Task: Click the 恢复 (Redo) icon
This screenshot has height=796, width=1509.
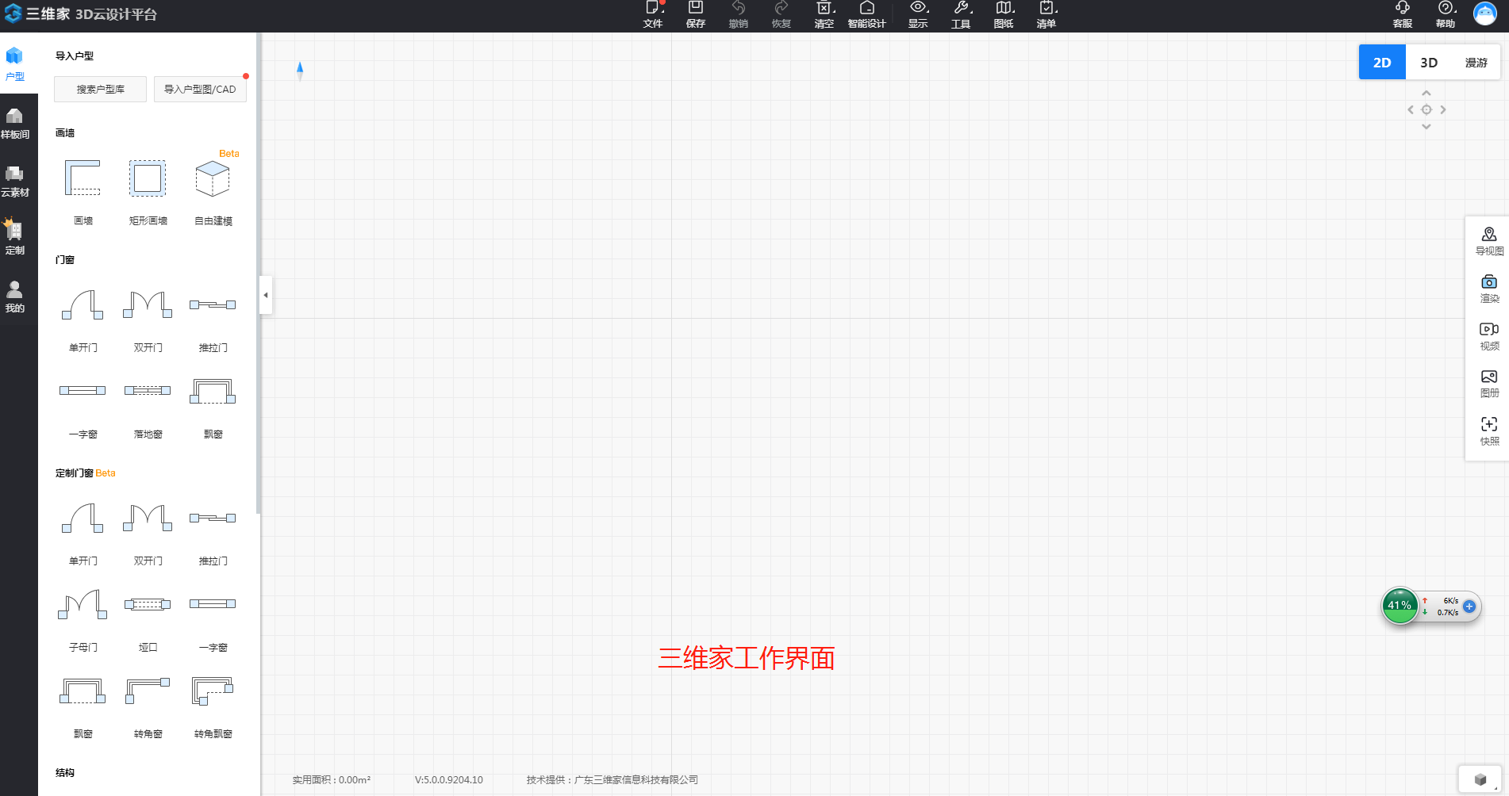Action: click(781, 15)
